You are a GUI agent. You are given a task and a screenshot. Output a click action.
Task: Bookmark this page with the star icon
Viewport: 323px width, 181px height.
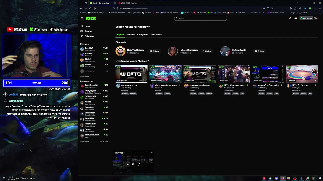click(272, 8)
